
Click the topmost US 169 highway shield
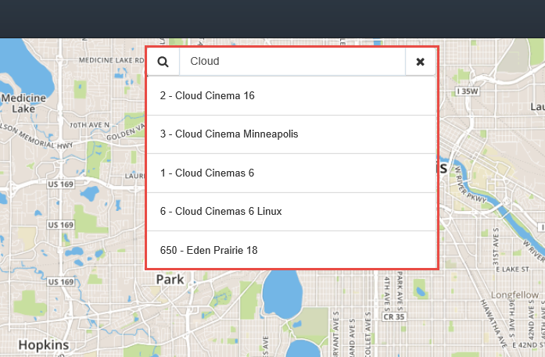(59, 184)
